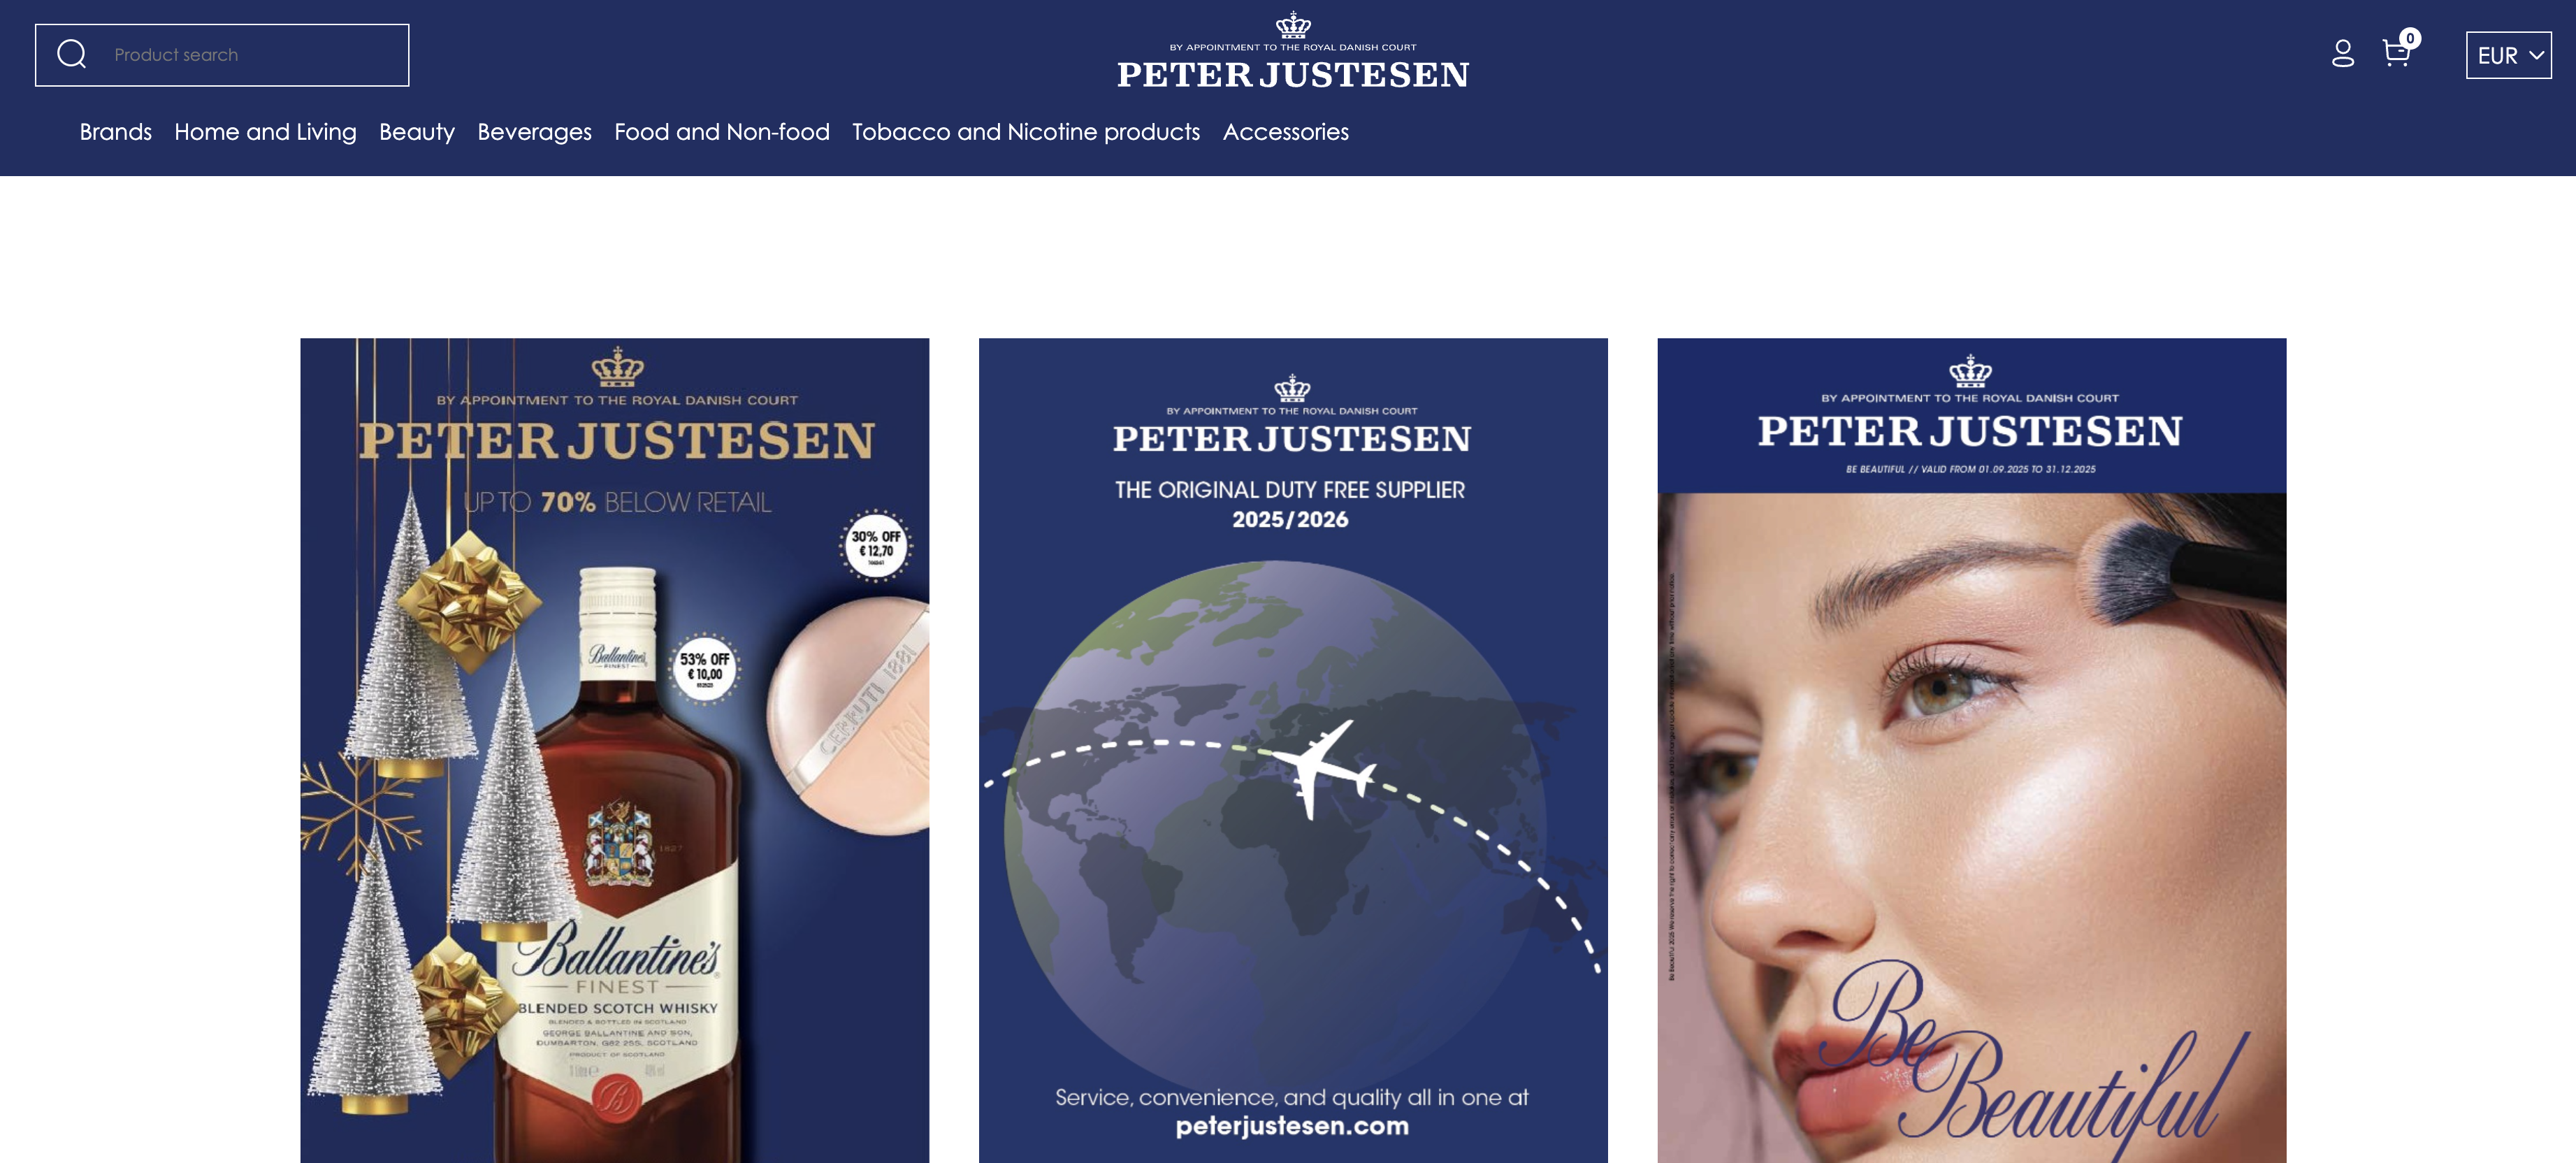
Task: Open the Beverages menu
Action: (x=535, y=132)
